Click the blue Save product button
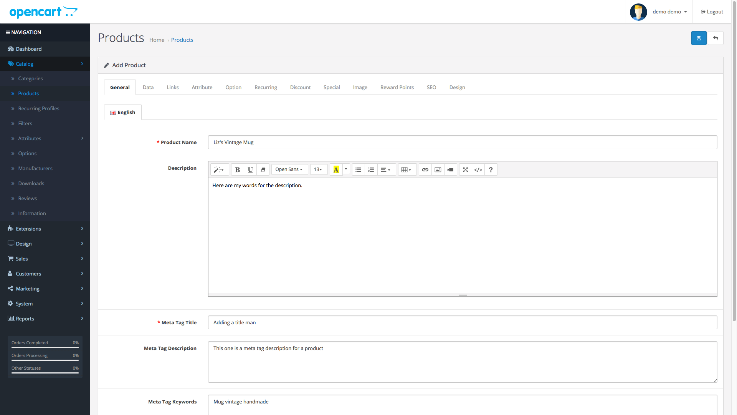Screen dimensions: 737x415 (x=699, y=38)
